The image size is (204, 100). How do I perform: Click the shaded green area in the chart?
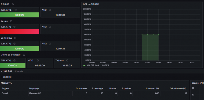click(x=150, y=48)
